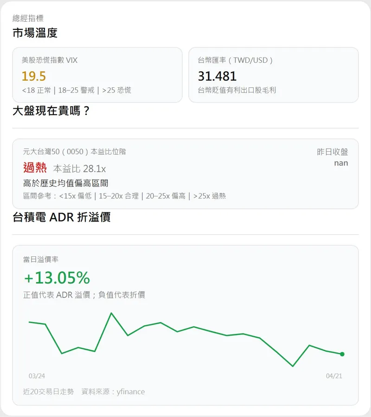Viewport: 371px width, 417px height.
Task: Select the TWD/USD rate 31.481
Action: [x=217, y=76]
